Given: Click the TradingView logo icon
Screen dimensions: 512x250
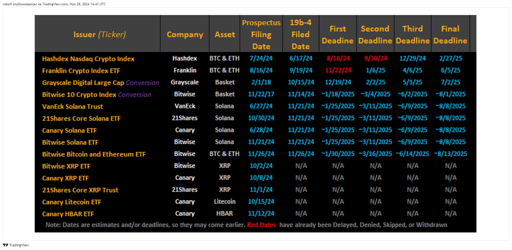Looking at the screenshot, I should (5, 245).
